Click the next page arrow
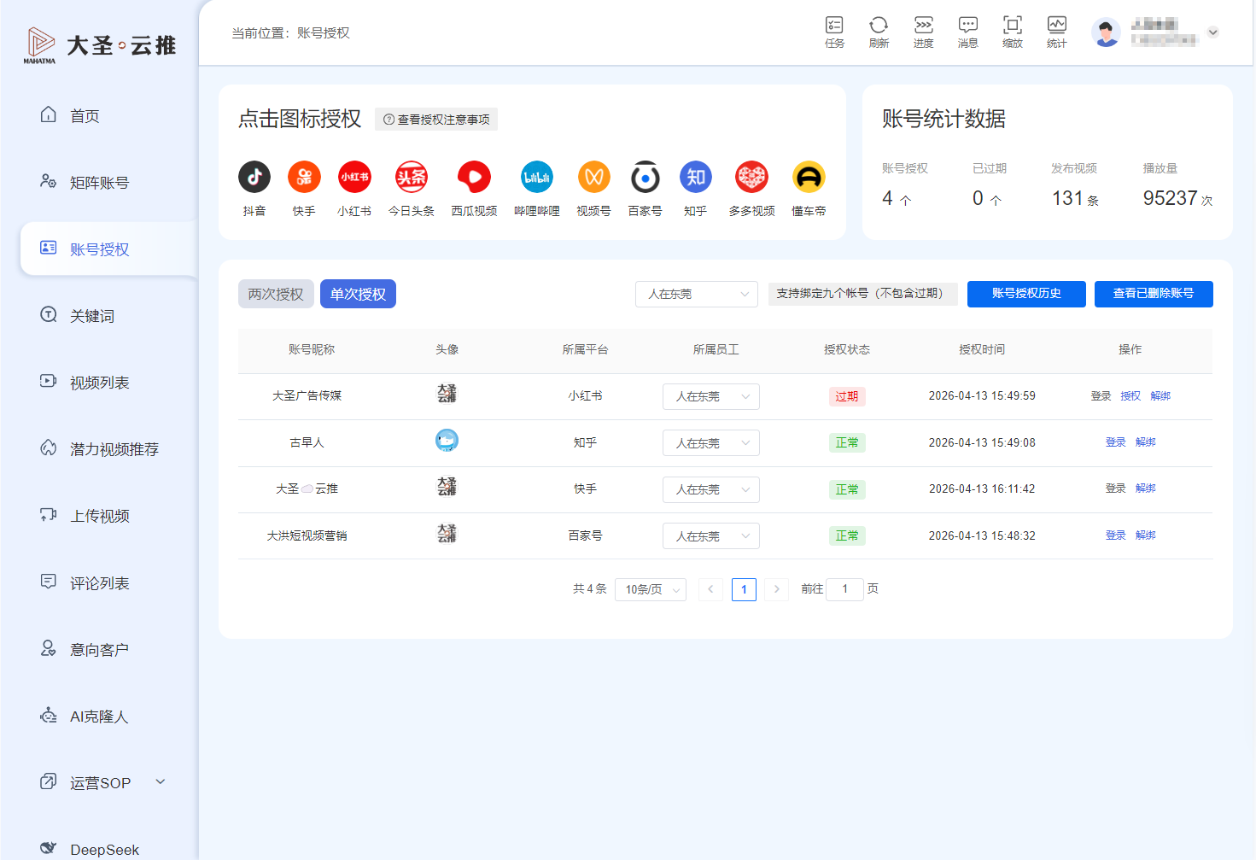The image size is (1256, 860). coord(776,589)
